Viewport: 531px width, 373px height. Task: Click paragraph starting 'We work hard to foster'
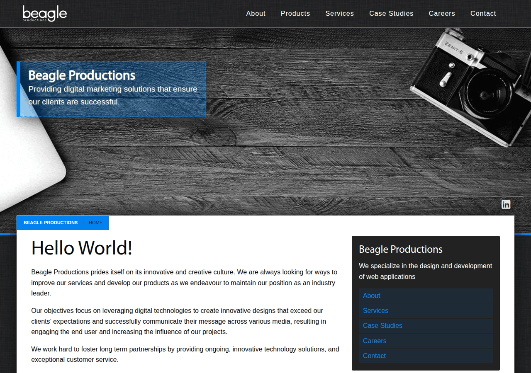pyautogui.click(x=185, y=354)
